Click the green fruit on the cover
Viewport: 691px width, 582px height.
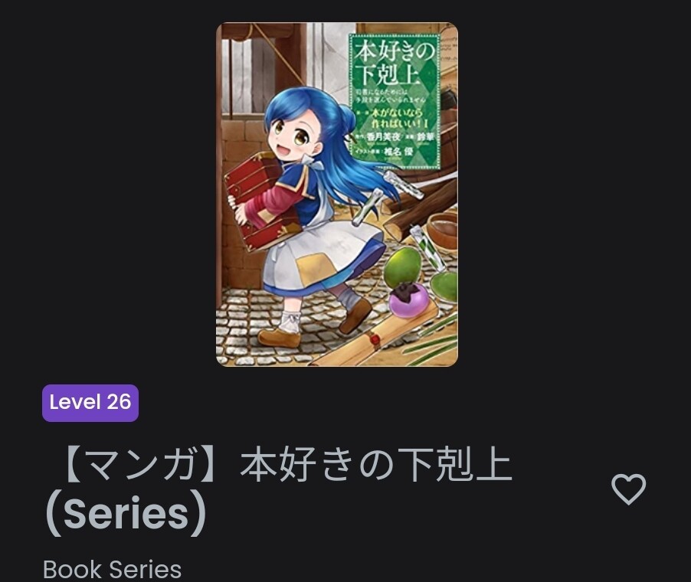coord(402,266)
